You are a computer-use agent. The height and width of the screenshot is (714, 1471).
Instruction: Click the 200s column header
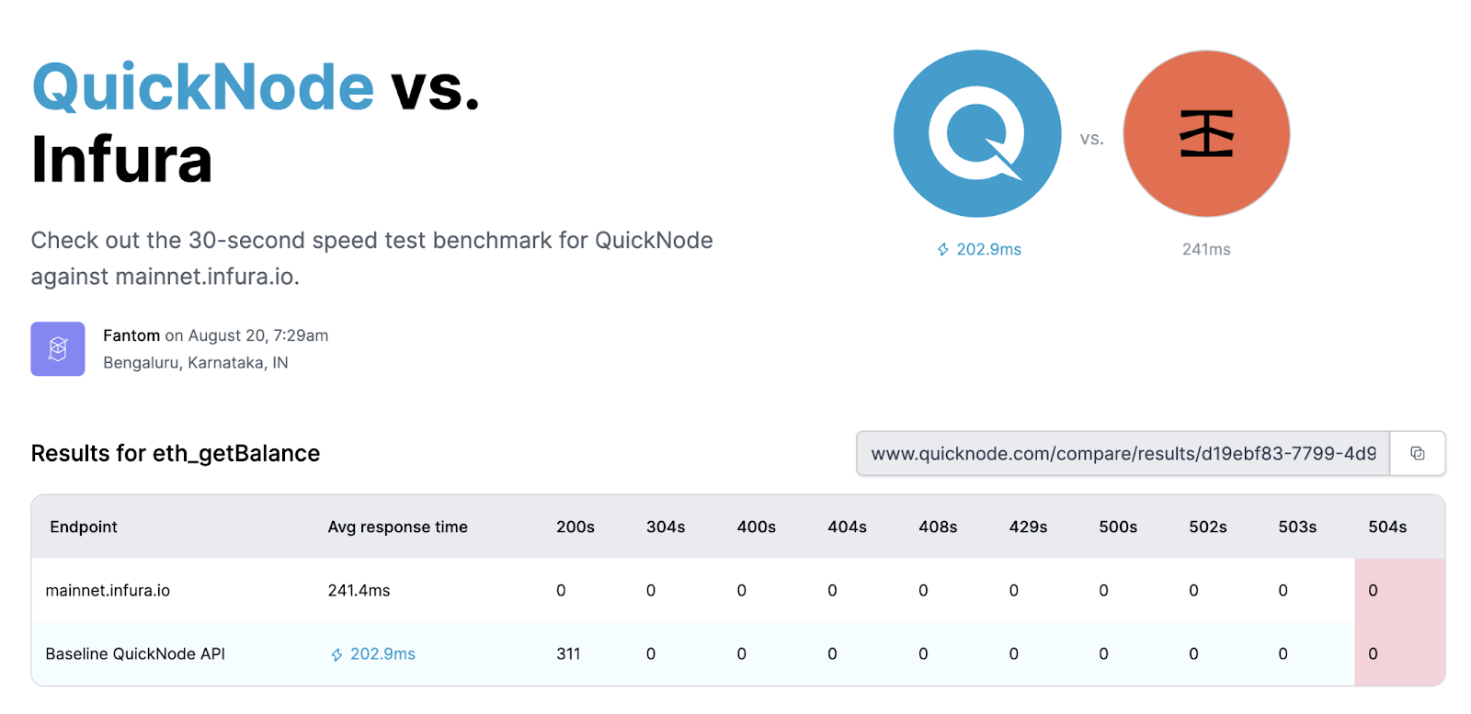point(576,527)
